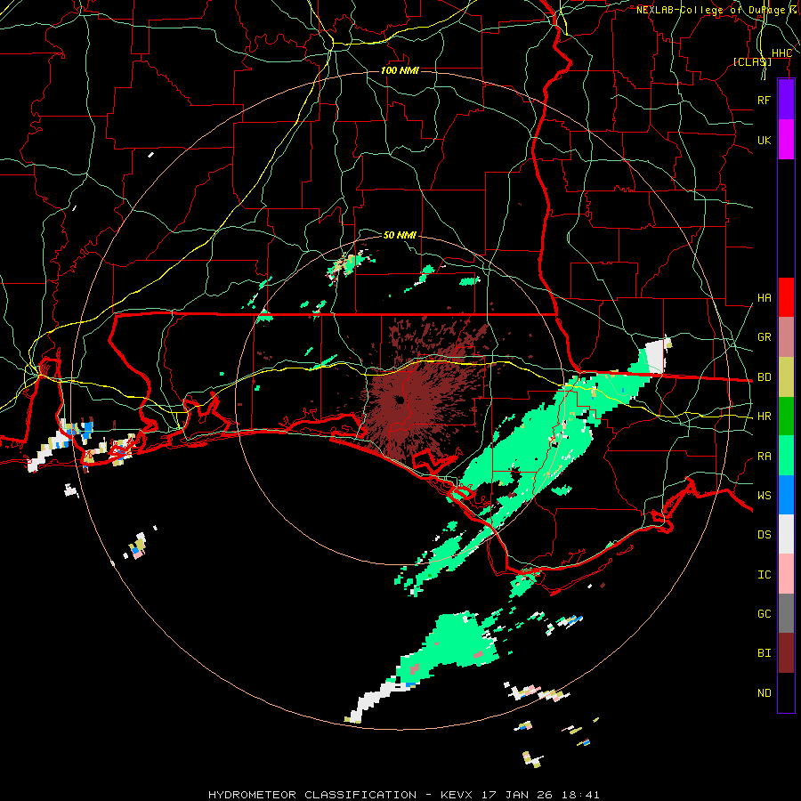Click the UK legend label
Viewport: 801px width, 801px height.
coord(764,140)
